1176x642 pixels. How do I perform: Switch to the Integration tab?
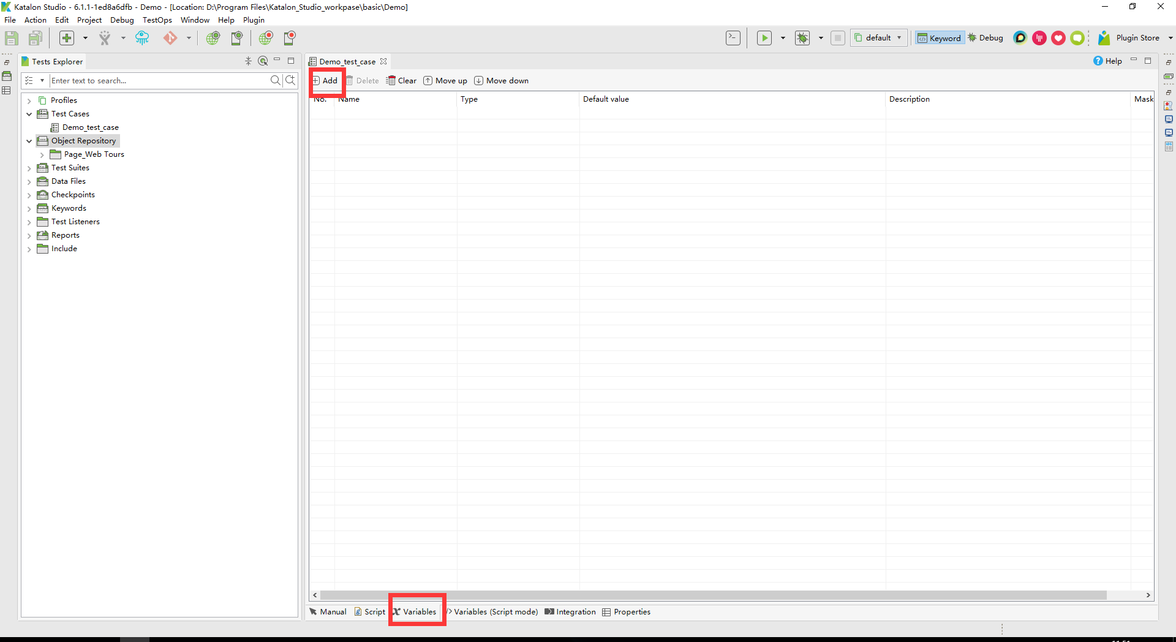[570, 612]
